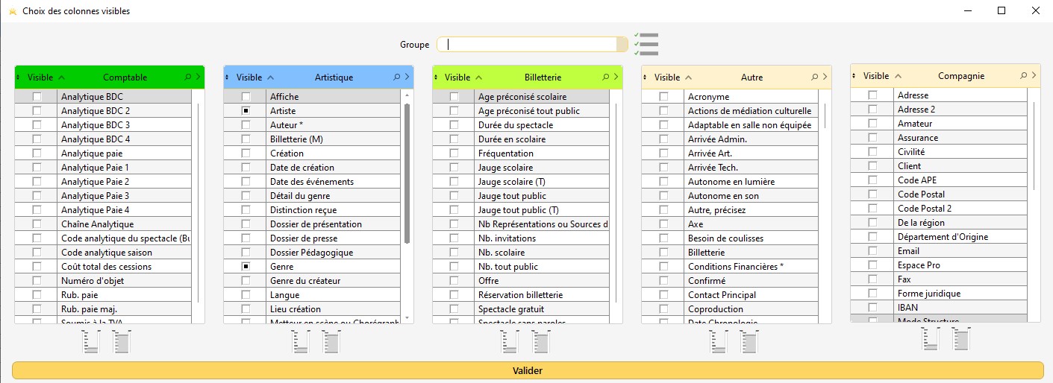Viewport: 1053px width, 383px height.
Task: Uncheck the Artiste checkbox in Artistique
Action: pyautogui.click(x=246, y=111)
